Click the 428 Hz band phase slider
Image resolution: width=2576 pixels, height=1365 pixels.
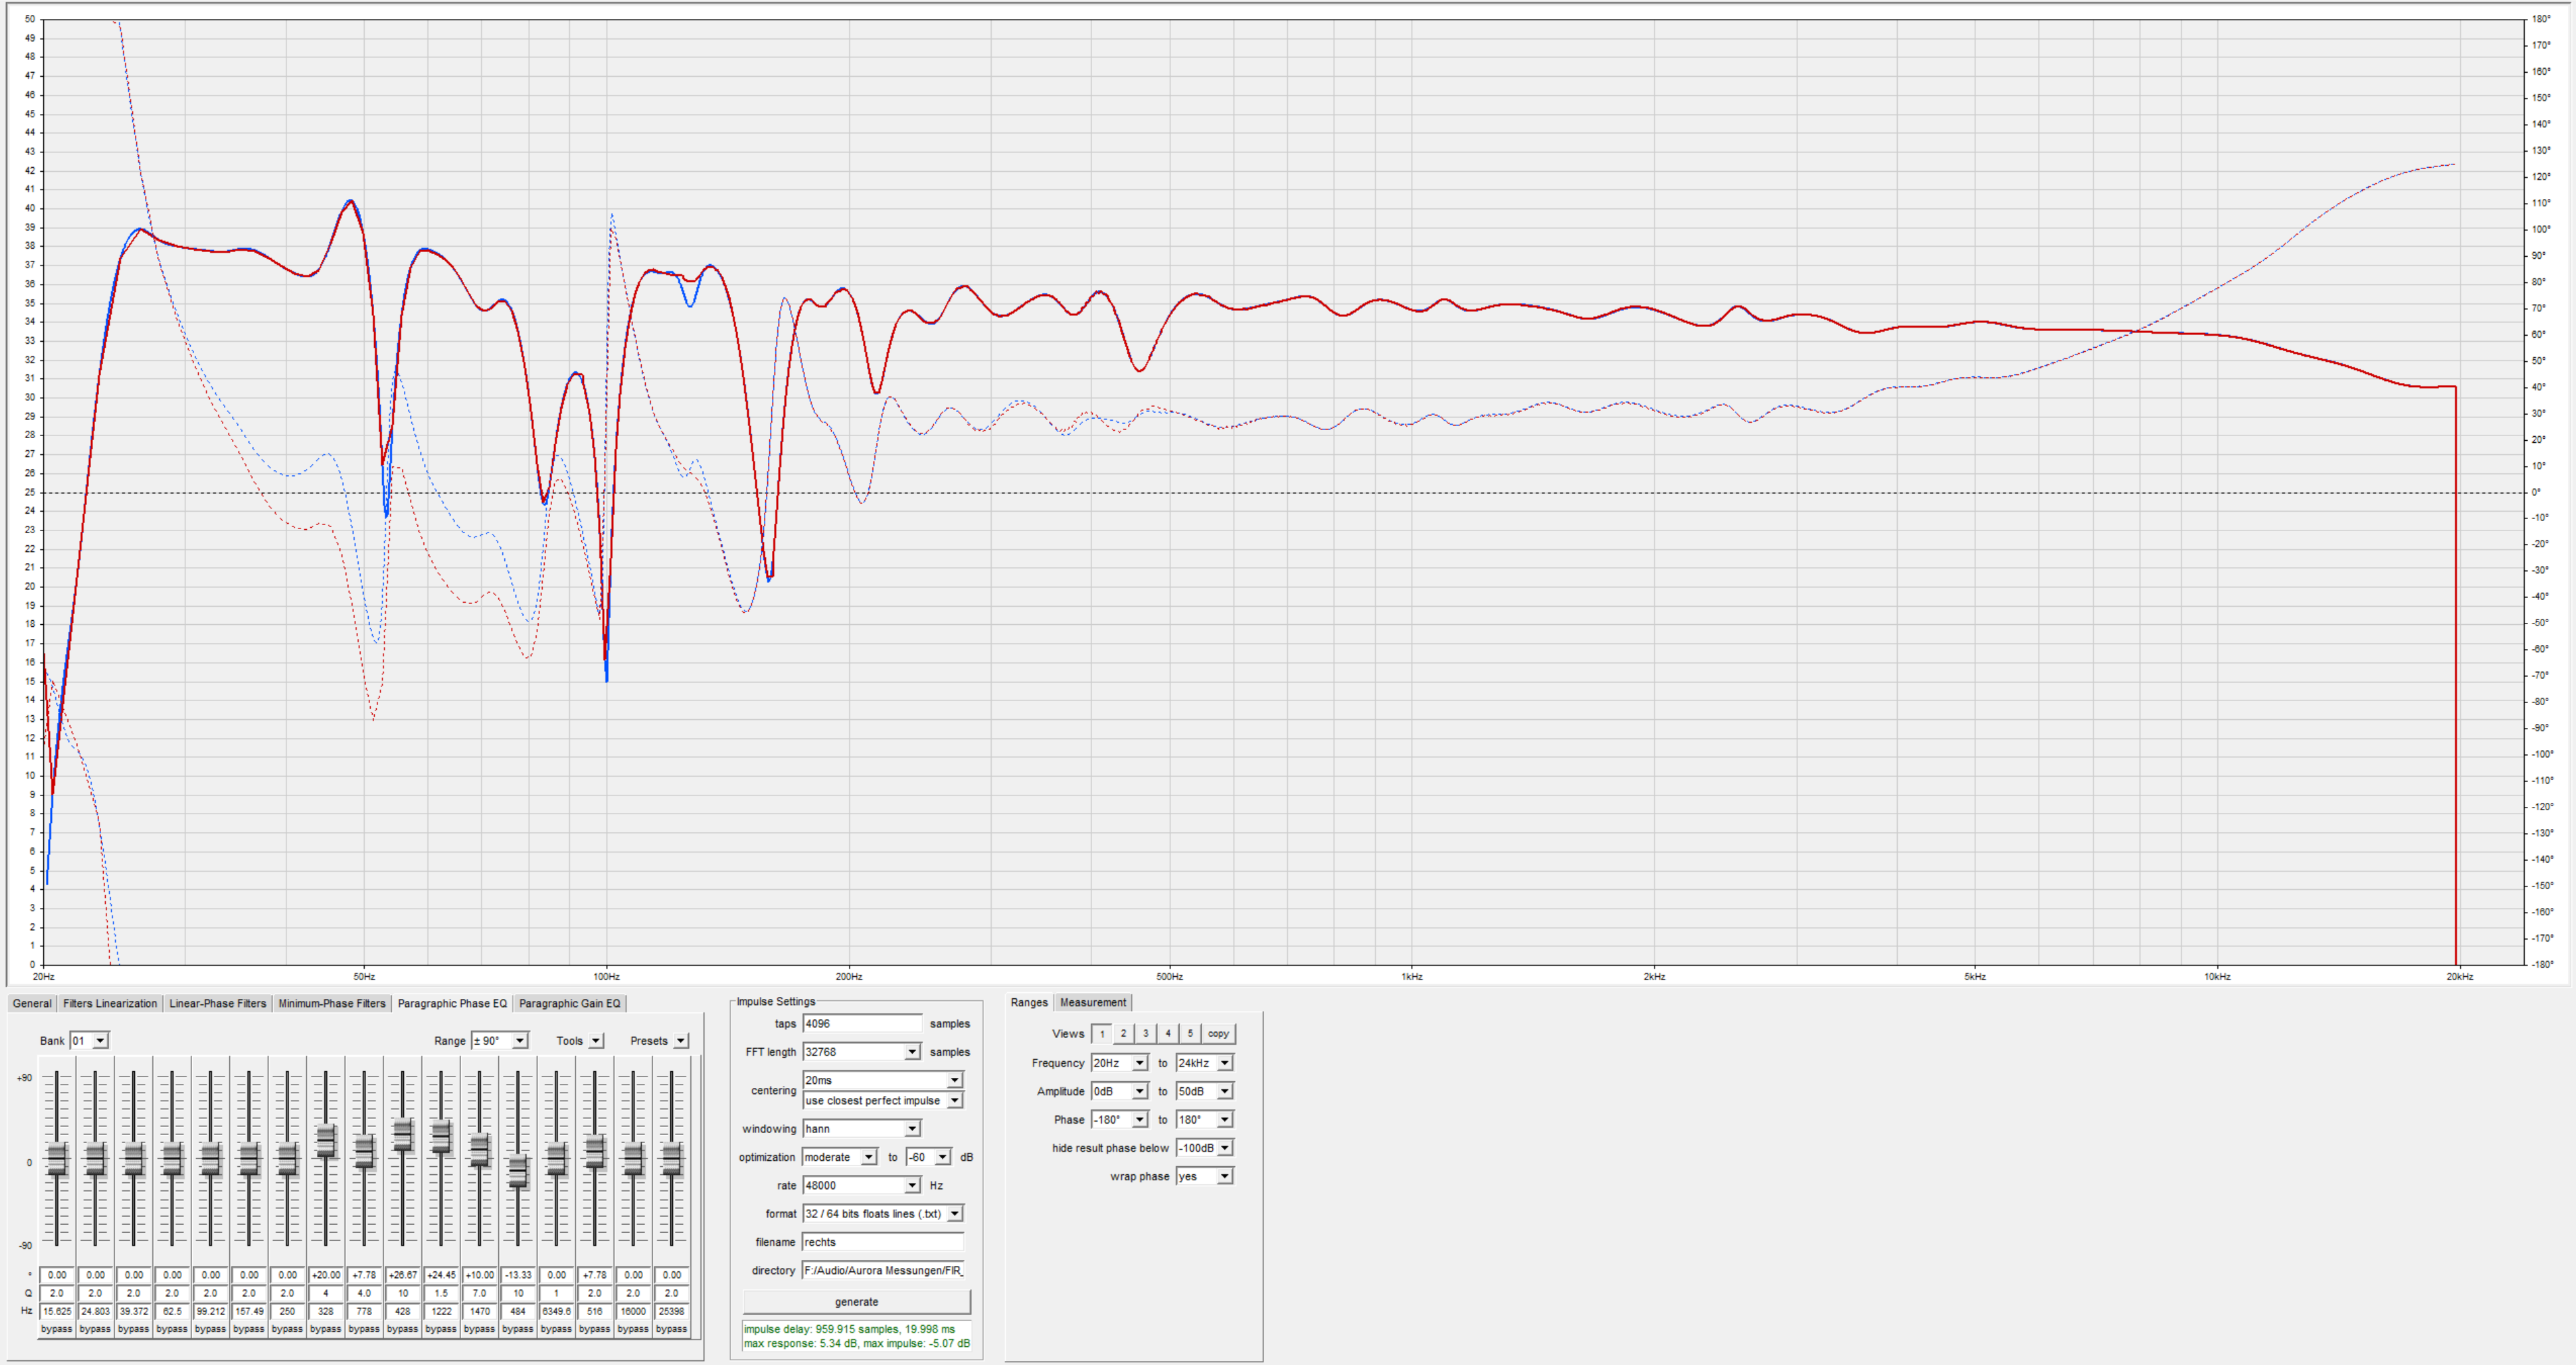pos(403,1135)
